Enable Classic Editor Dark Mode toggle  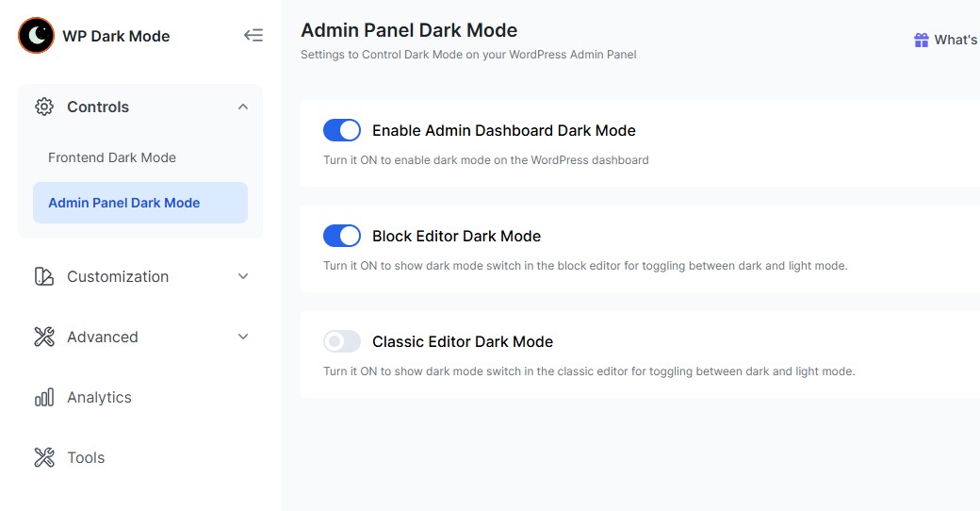[x=342, y=341]
